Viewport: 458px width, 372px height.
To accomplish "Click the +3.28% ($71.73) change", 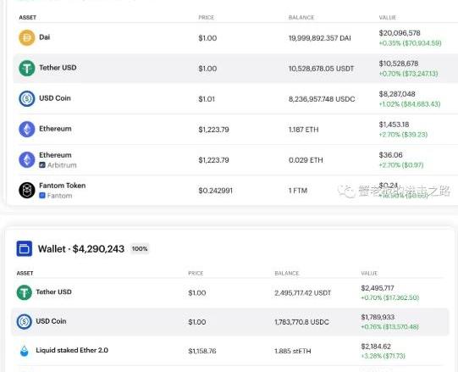I will pos(383,356).
